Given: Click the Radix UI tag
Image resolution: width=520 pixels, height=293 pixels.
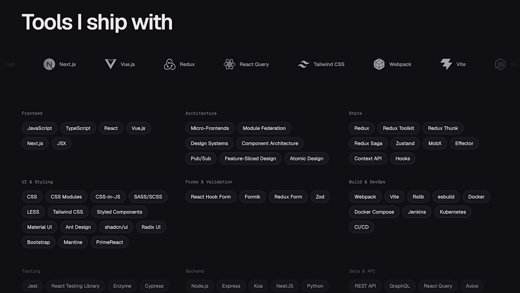Looking at the screenshot, I should tap(151, 227).
